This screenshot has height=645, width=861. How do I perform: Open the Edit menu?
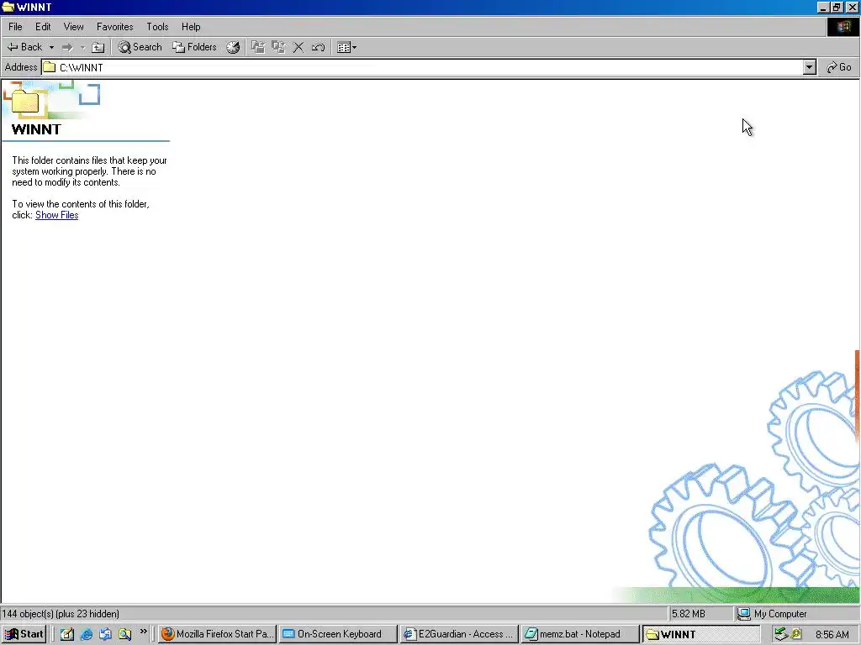point(43,26)
